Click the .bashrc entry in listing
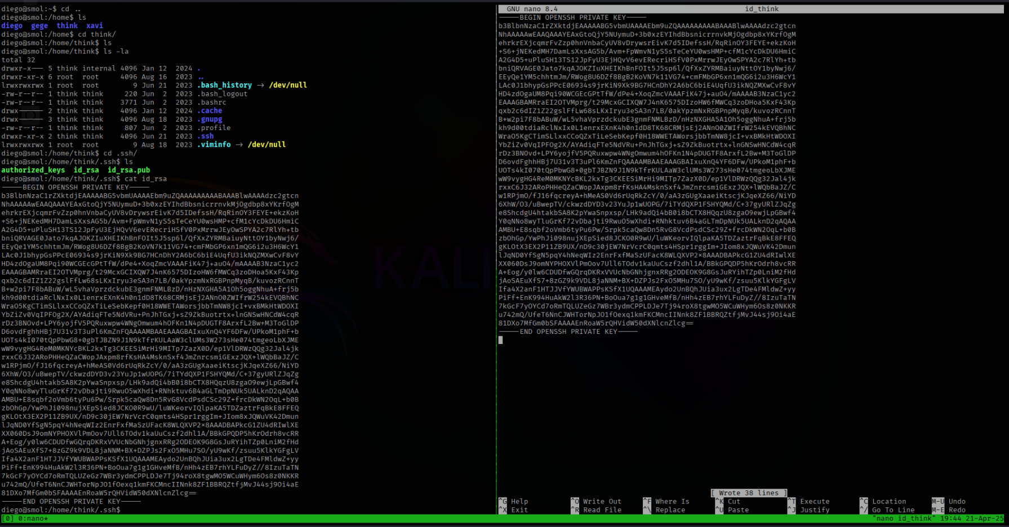 (x=212, y=102)
